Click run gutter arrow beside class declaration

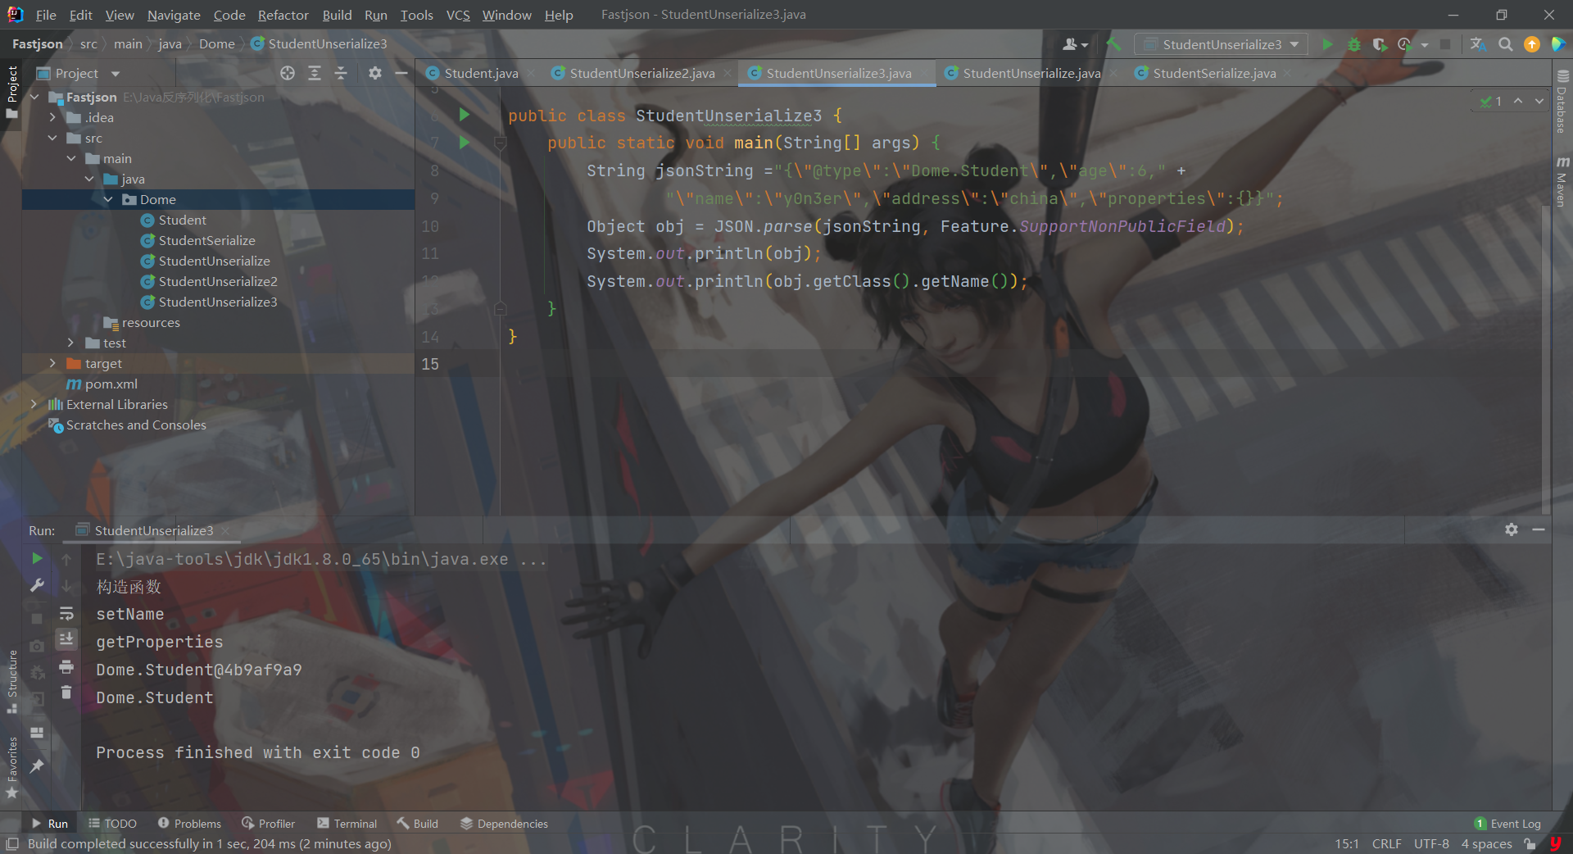[465, 115]
